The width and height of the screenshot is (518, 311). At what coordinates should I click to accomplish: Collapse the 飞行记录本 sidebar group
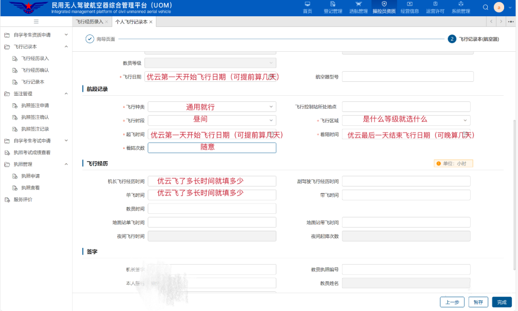tap(66, 46)
